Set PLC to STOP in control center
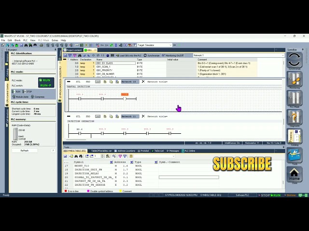 click(28, 91)
